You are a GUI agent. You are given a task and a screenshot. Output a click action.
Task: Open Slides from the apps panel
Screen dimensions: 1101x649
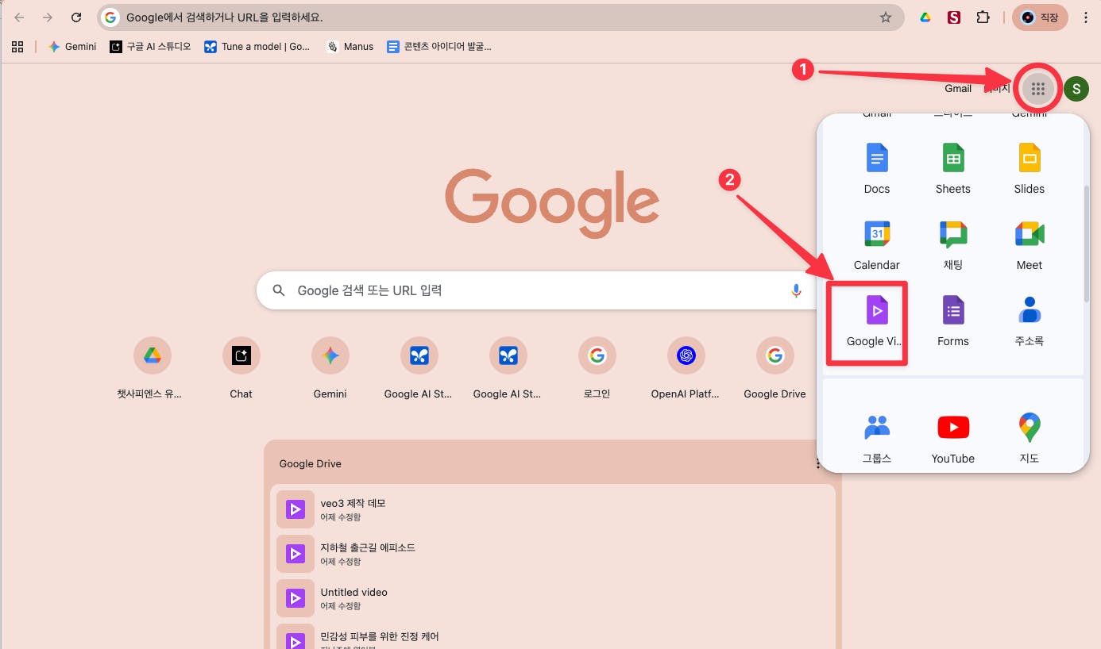[x=1030, y=169]
